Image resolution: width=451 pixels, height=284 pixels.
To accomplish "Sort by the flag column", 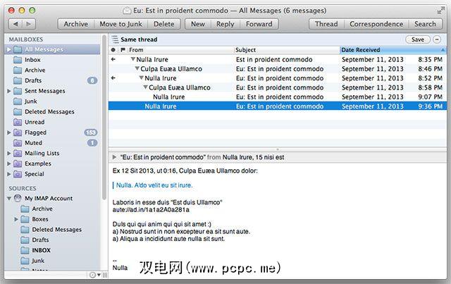I will (123, 50).
